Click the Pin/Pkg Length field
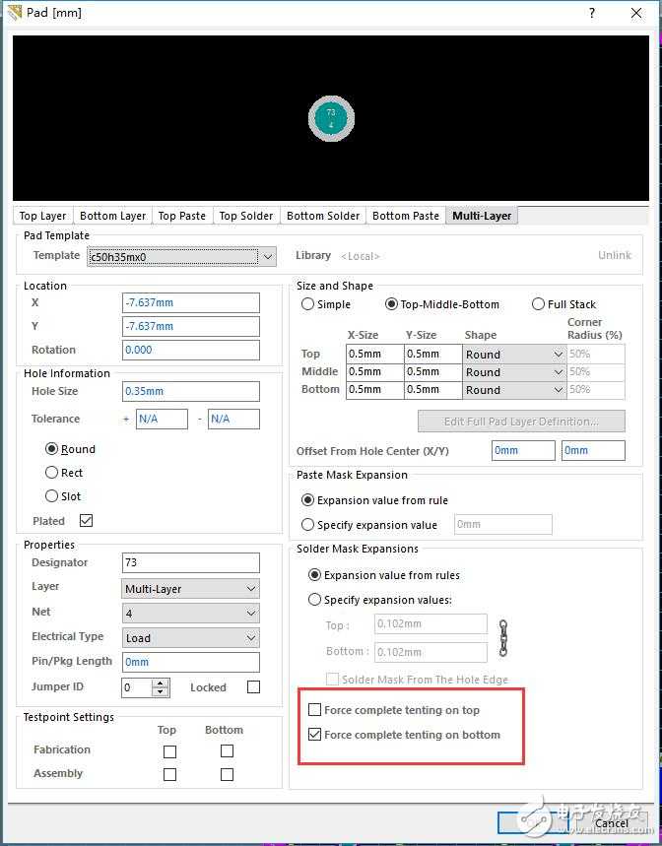 click(x=190, y=662)
